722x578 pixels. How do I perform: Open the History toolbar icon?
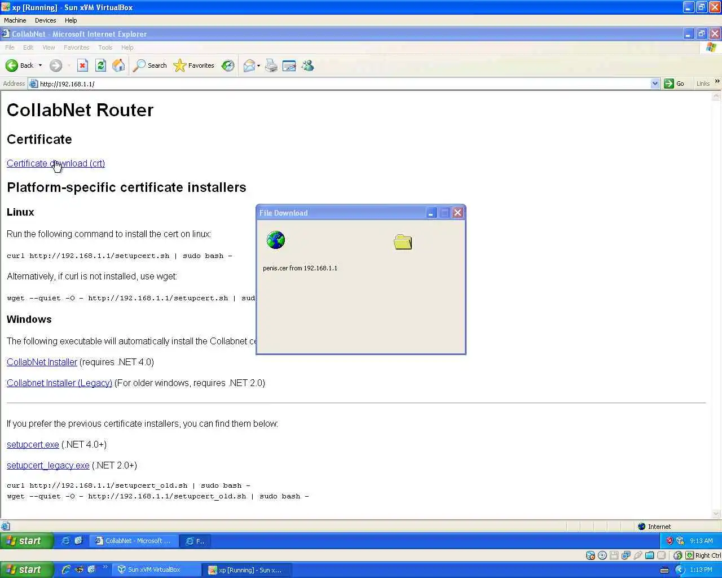click(228, 65)
